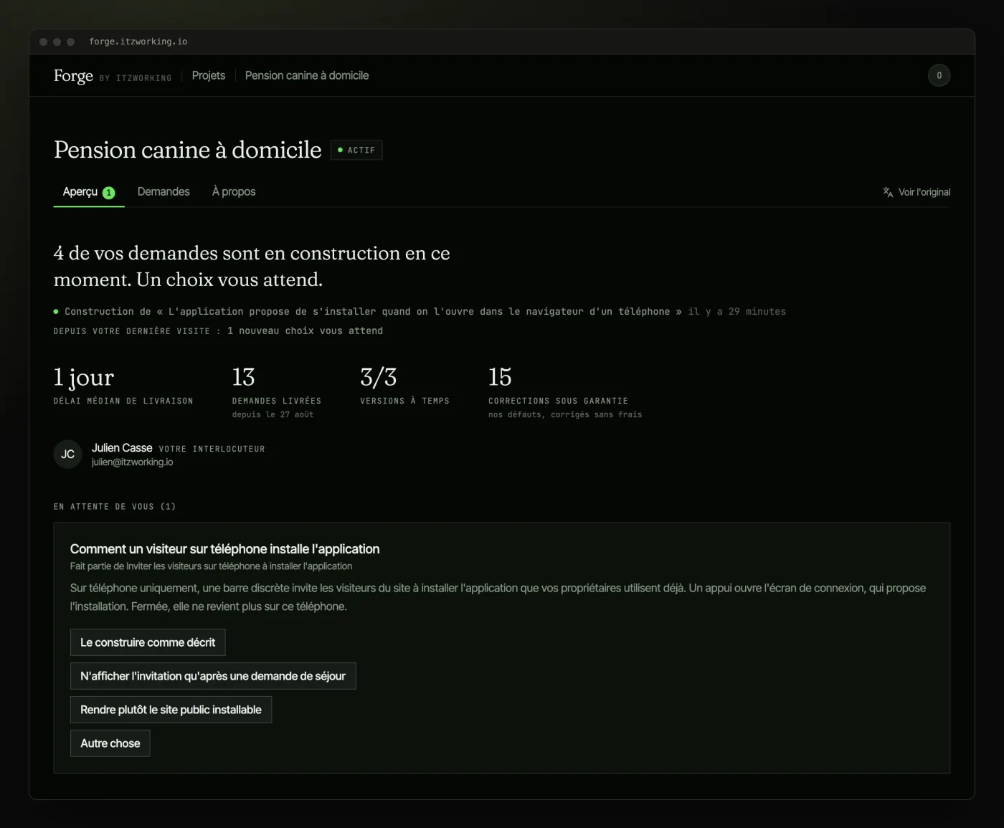Click the Forge logo

click(x=73, y=75)
